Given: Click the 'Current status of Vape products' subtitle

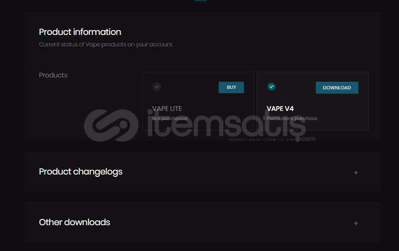Looking at the screenshot, I should (106, 44).
